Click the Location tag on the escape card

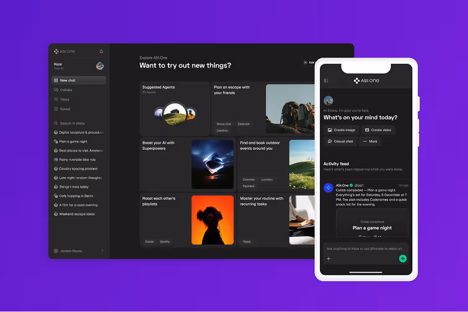223,131
